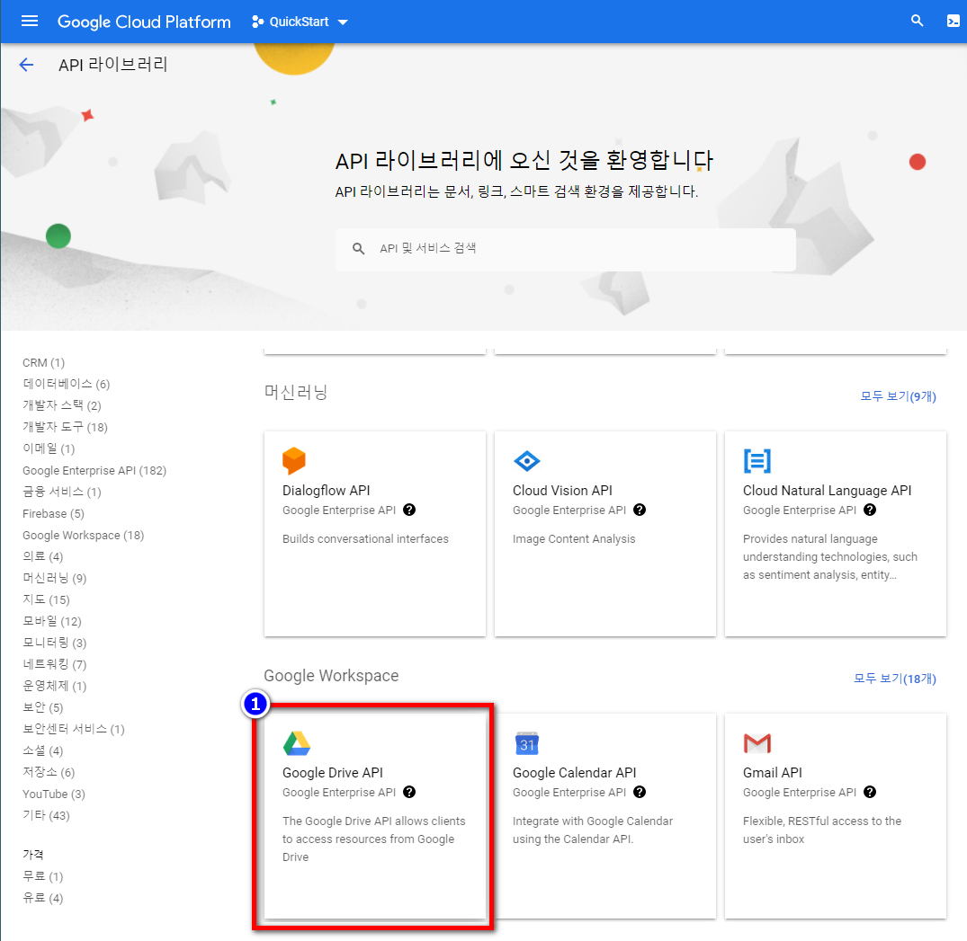Image resolution: width=967 pixels, height=941 pixels.
Task: Open the Cloud Vision API card title
Action: click(562, 491)
